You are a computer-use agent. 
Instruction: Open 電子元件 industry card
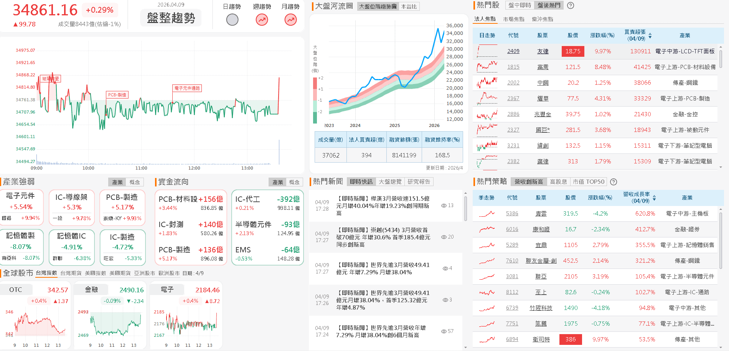click(x=21, y=208)
